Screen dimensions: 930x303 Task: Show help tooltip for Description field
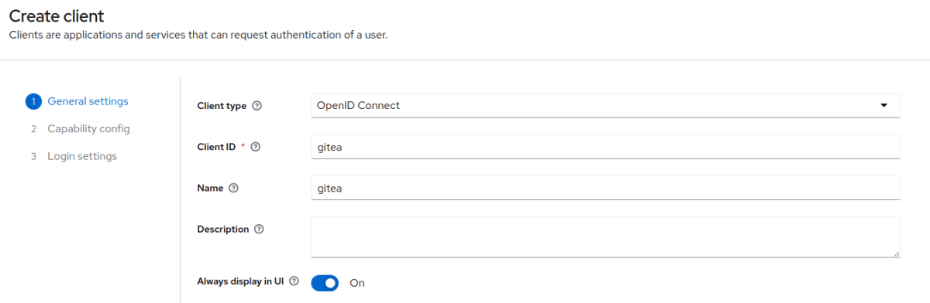(x=260, y=230)
